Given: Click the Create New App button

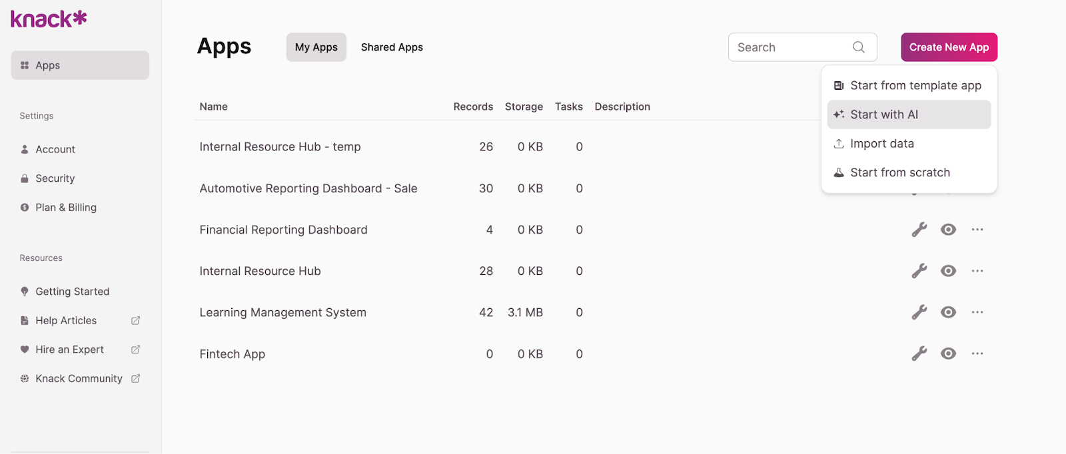Looking at the screenshot, I should coord(949,47).
